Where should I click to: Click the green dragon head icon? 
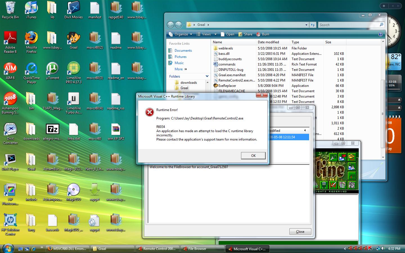(324, 185)
